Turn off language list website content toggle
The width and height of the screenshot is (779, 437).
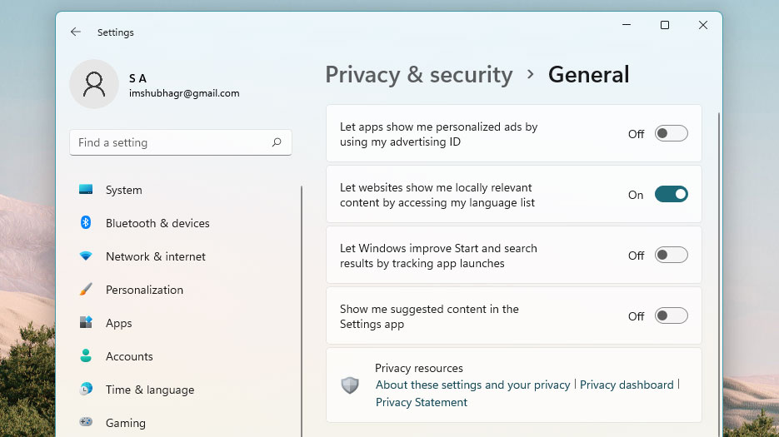coord(672,194)
